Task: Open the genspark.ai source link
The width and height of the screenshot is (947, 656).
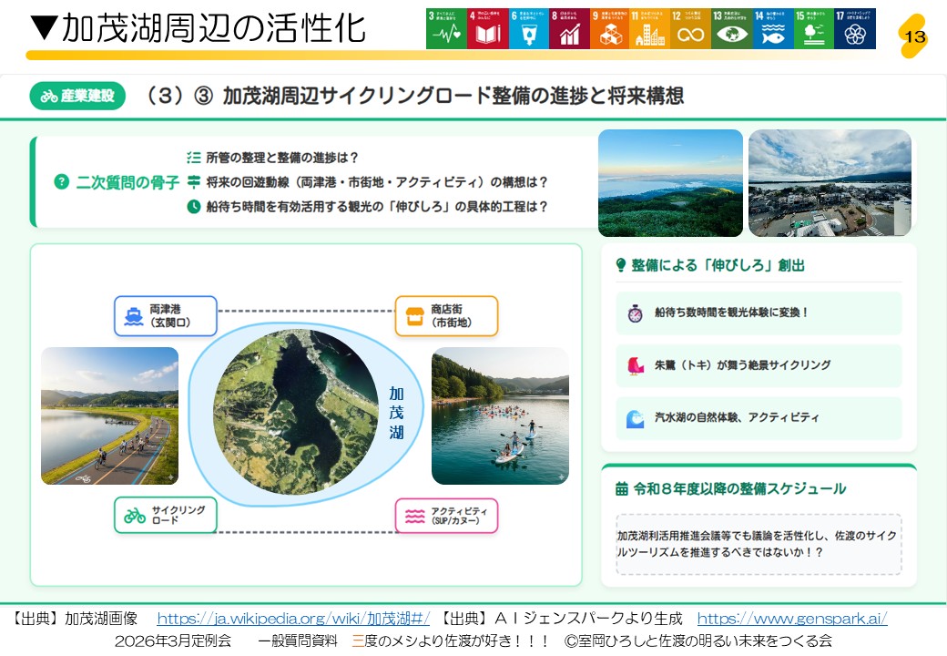Action: [791, 619]
